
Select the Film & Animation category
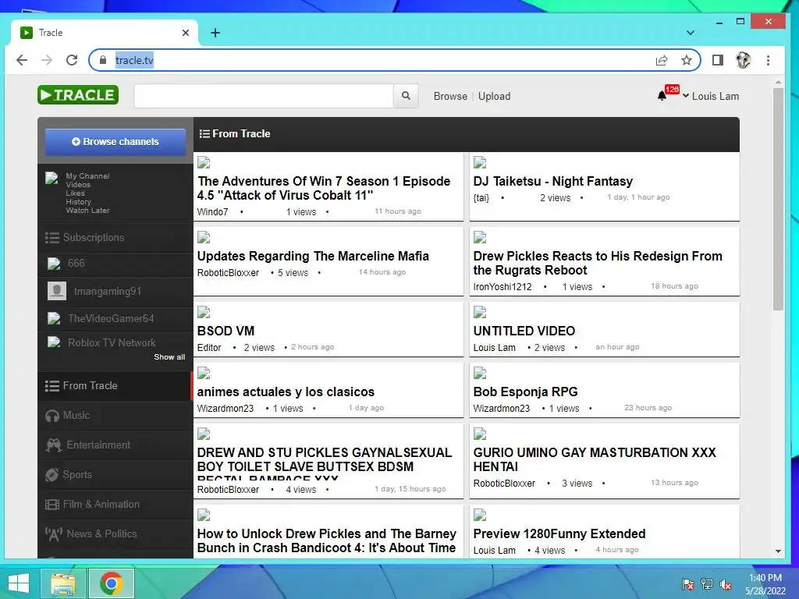coord(115,505)
